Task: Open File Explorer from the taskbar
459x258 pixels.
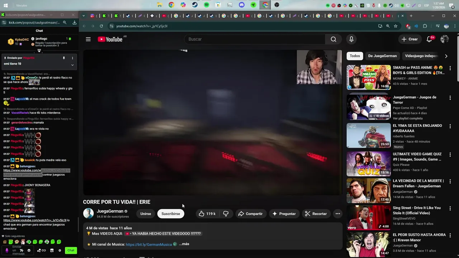Action: [x=160, y=5]
